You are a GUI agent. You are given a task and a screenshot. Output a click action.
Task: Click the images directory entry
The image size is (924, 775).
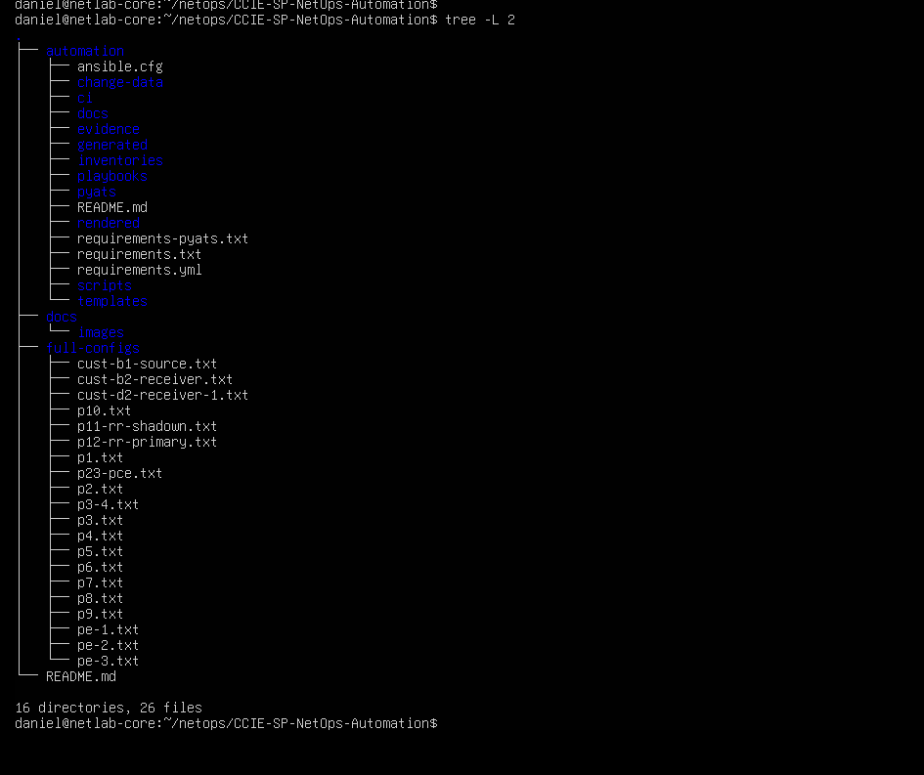click(101, 332)
